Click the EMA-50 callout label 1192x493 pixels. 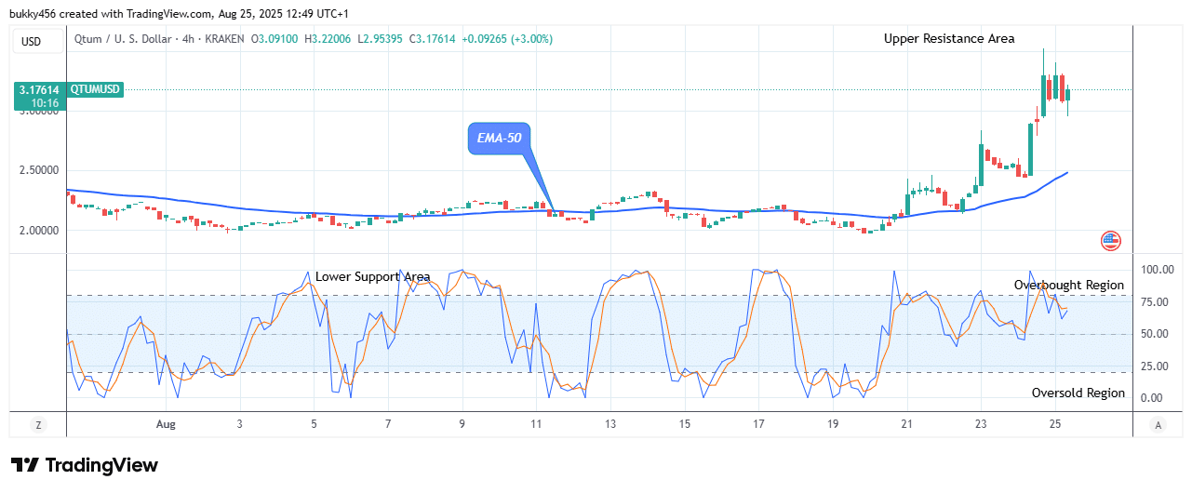(x=499, y=138)
